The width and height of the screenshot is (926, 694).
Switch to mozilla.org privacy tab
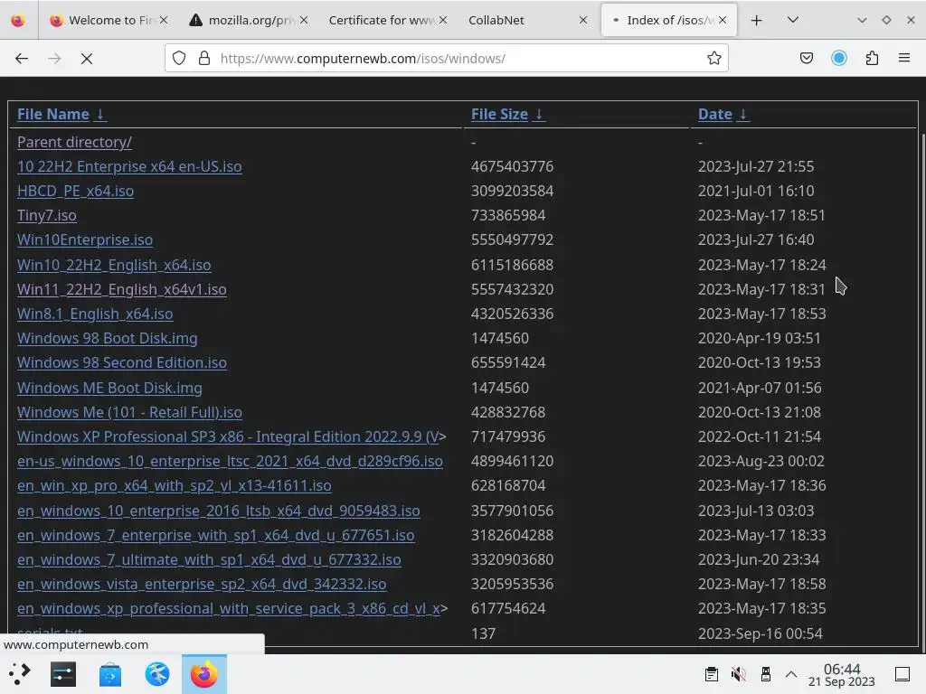click(248, 20)
